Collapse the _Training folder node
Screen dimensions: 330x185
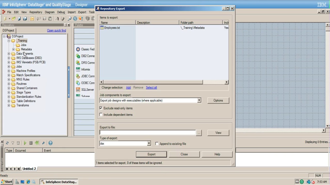point(9,41)
